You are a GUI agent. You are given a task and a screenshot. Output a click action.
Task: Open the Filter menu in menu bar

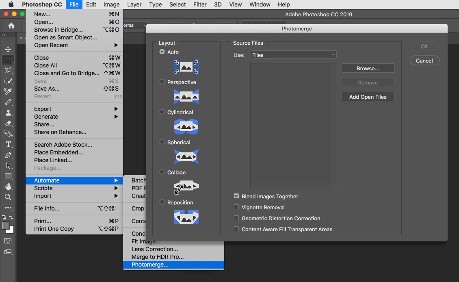pyautogui.click(x=199, y=4)
